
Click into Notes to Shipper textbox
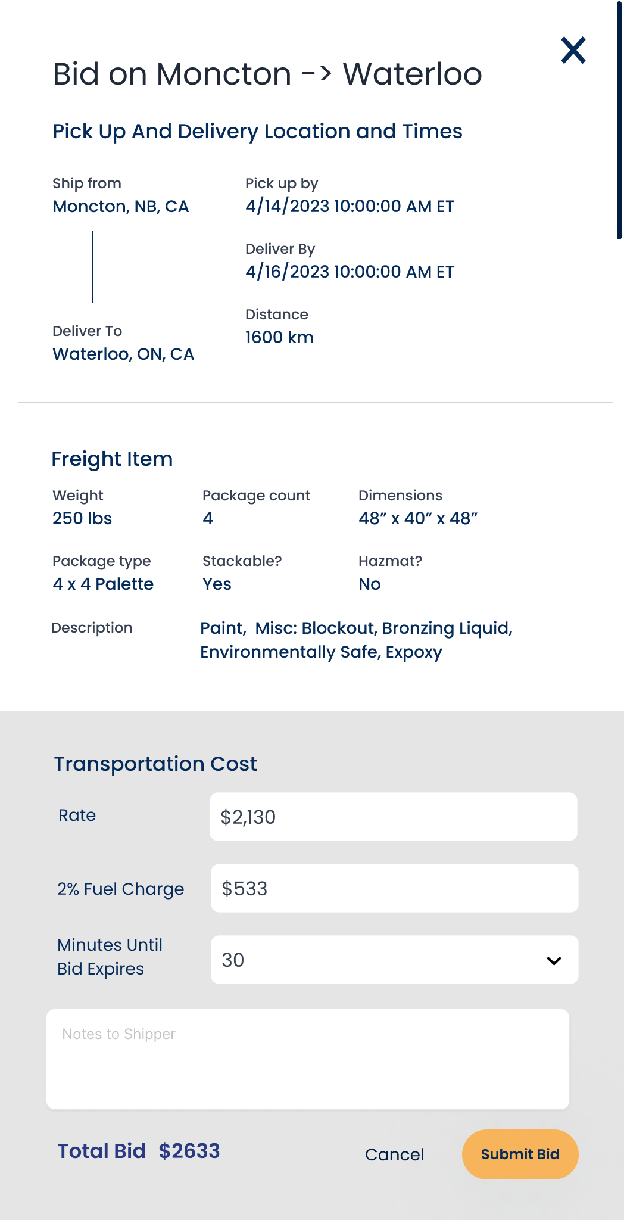(x=308, y=1059)
